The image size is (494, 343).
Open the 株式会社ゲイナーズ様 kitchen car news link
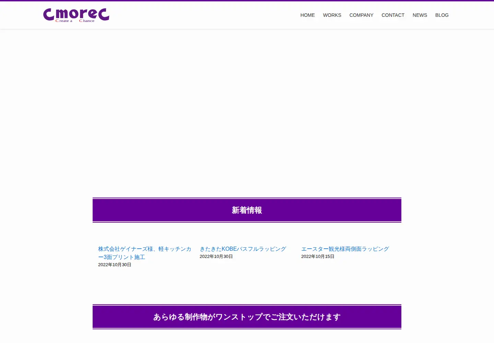[145, 253]
